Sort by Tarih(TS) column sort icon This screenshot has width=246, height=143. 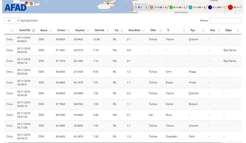(33, 30)
